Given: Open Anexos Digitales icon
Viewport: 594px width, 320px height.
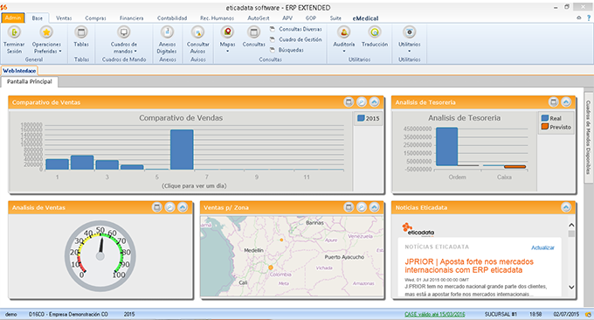Looking at the screenshot, I should tap(168, 32).
